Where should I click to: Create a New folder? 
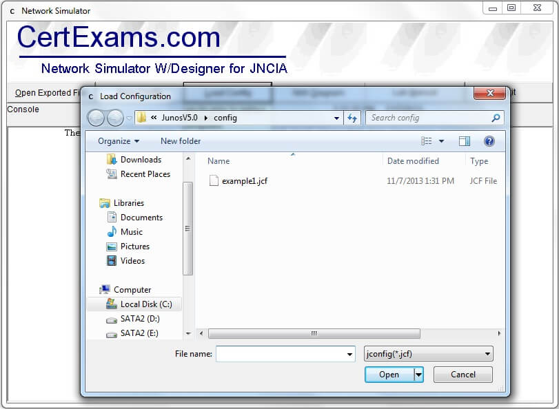click(x=181, y=141)
